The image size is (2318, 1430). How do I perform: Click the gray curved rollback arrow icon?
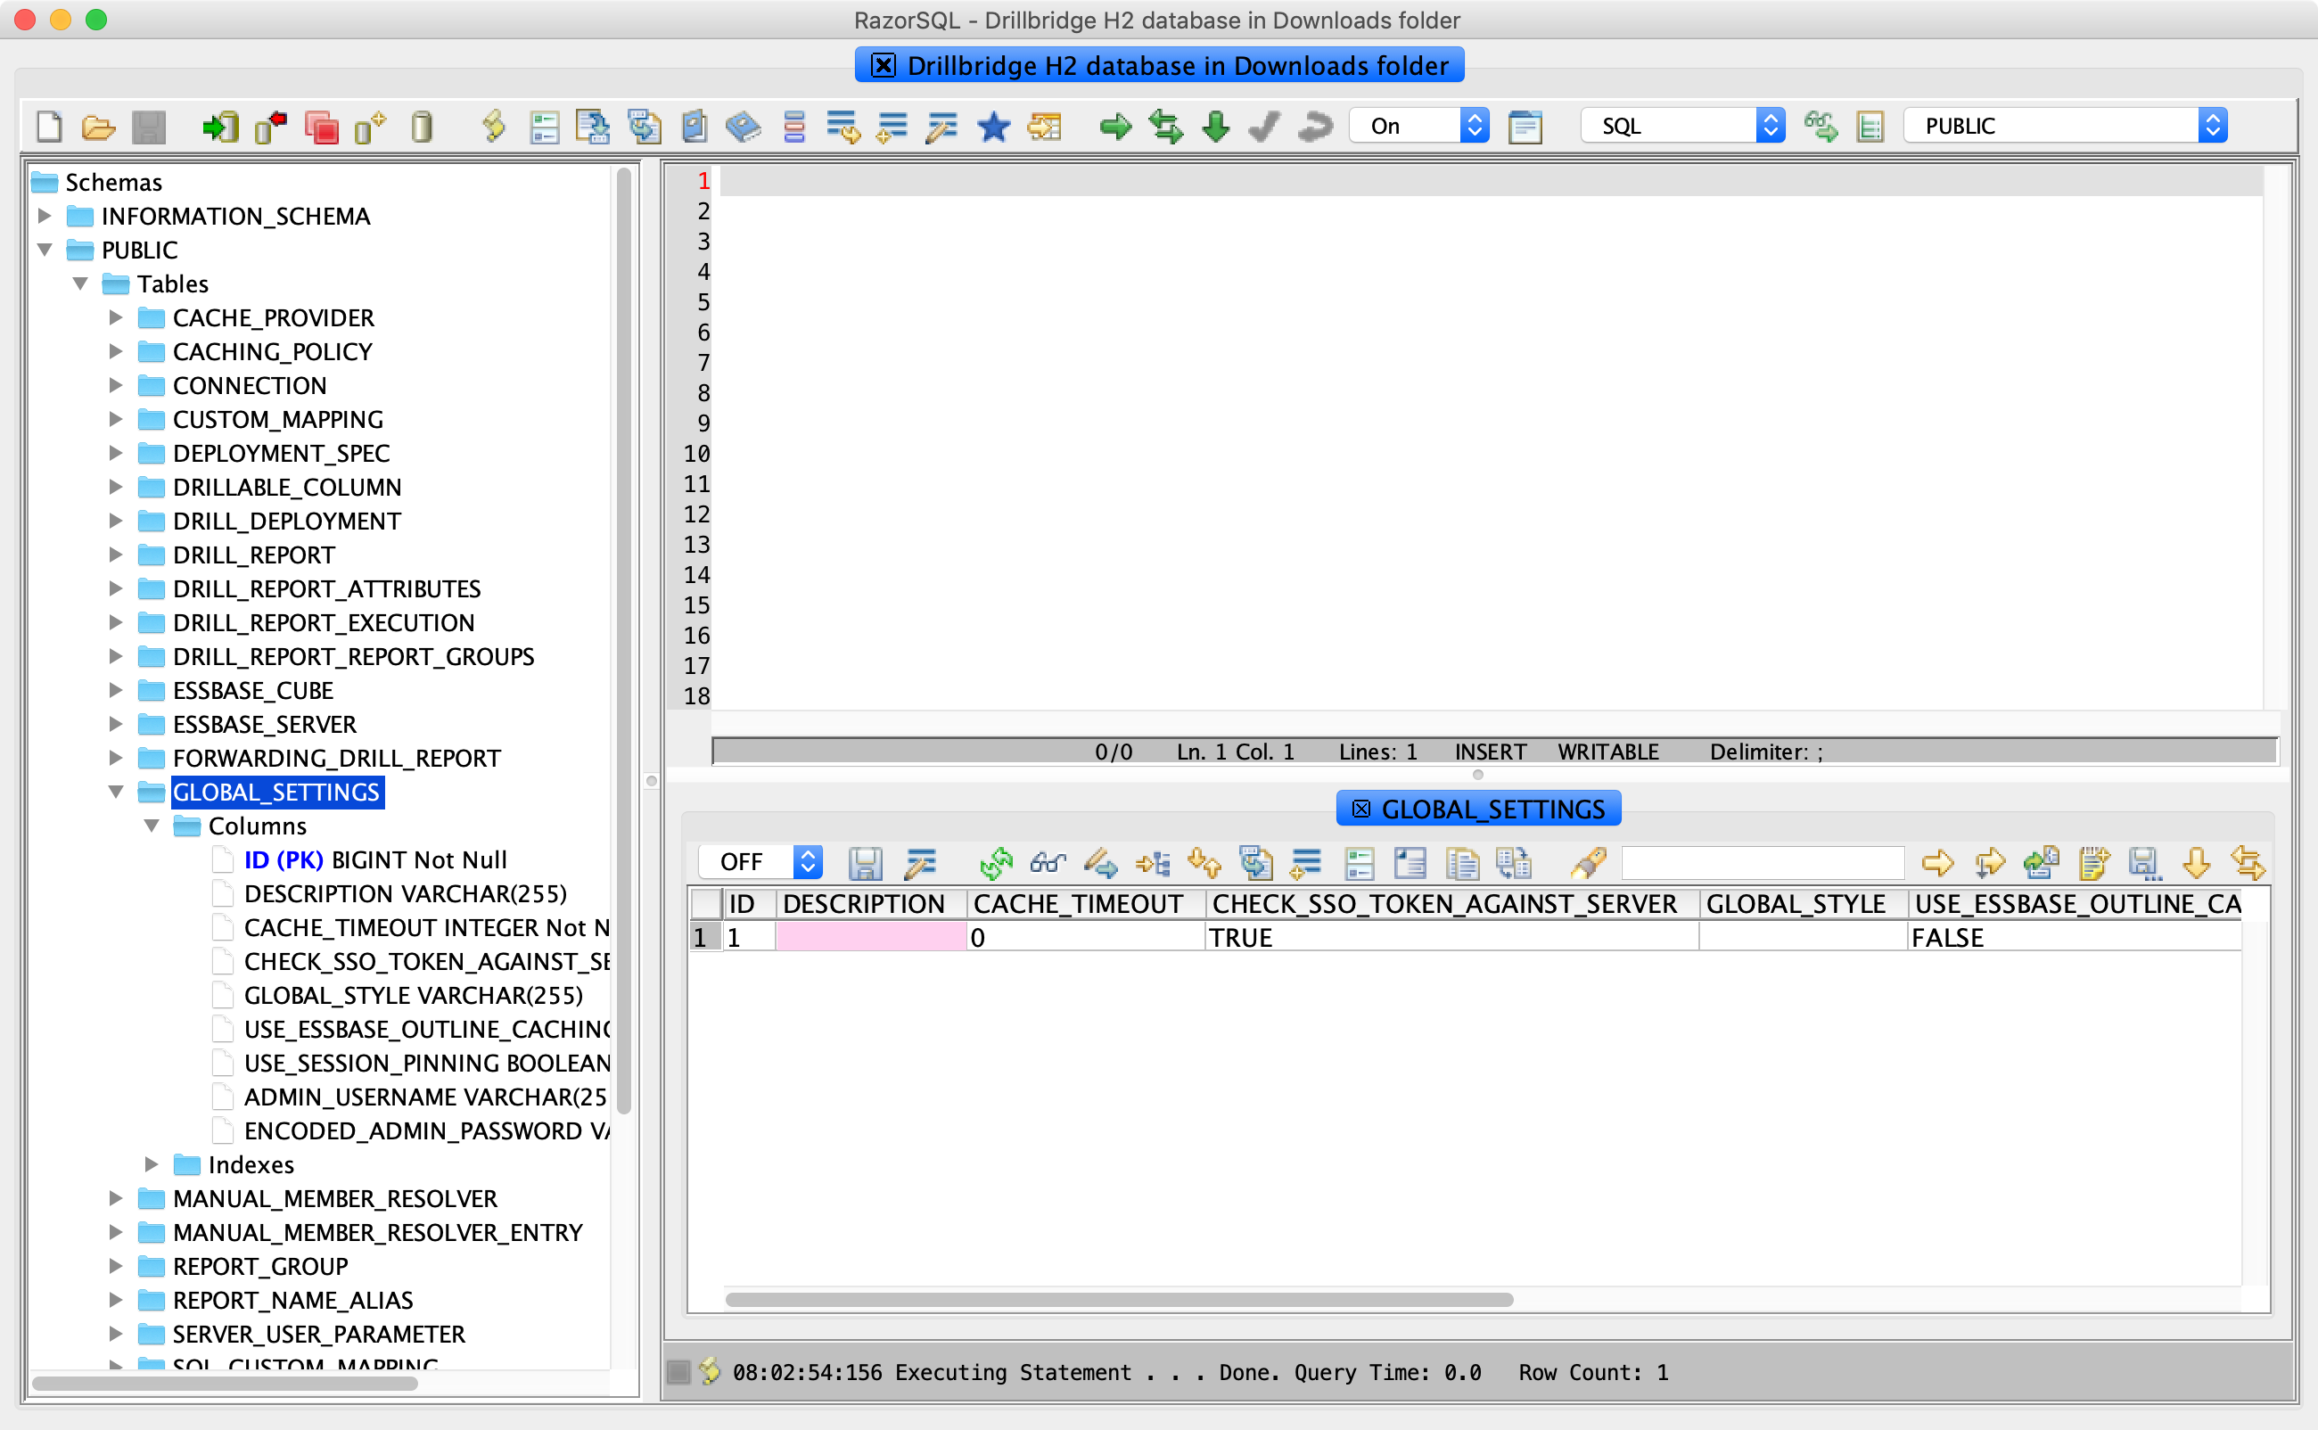1315,126
